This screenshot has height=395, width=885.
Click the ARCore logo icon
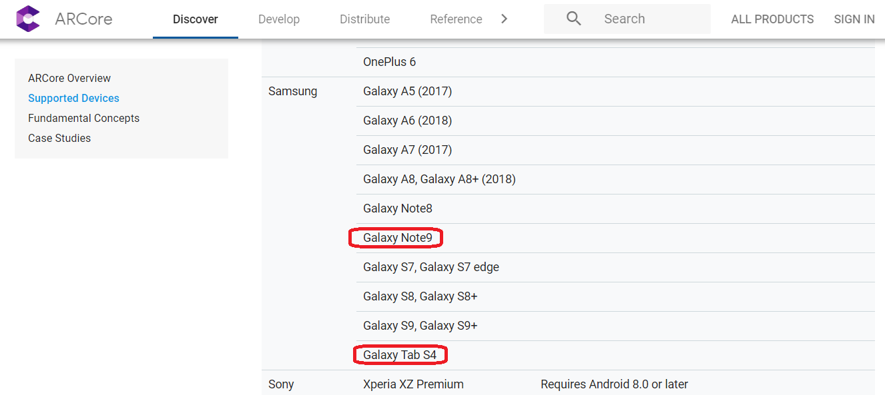(x=28, y=19)
